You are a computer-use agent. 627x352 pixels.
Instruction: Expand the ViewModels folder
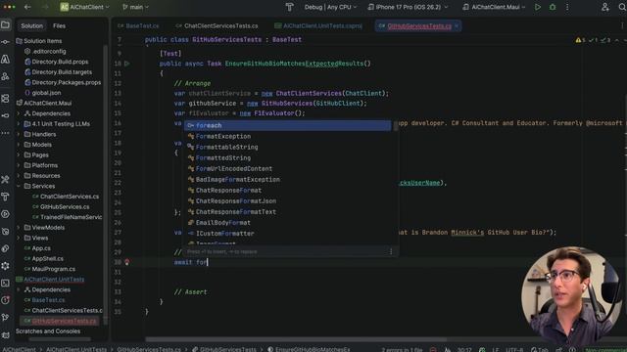(x=19, y=228)
